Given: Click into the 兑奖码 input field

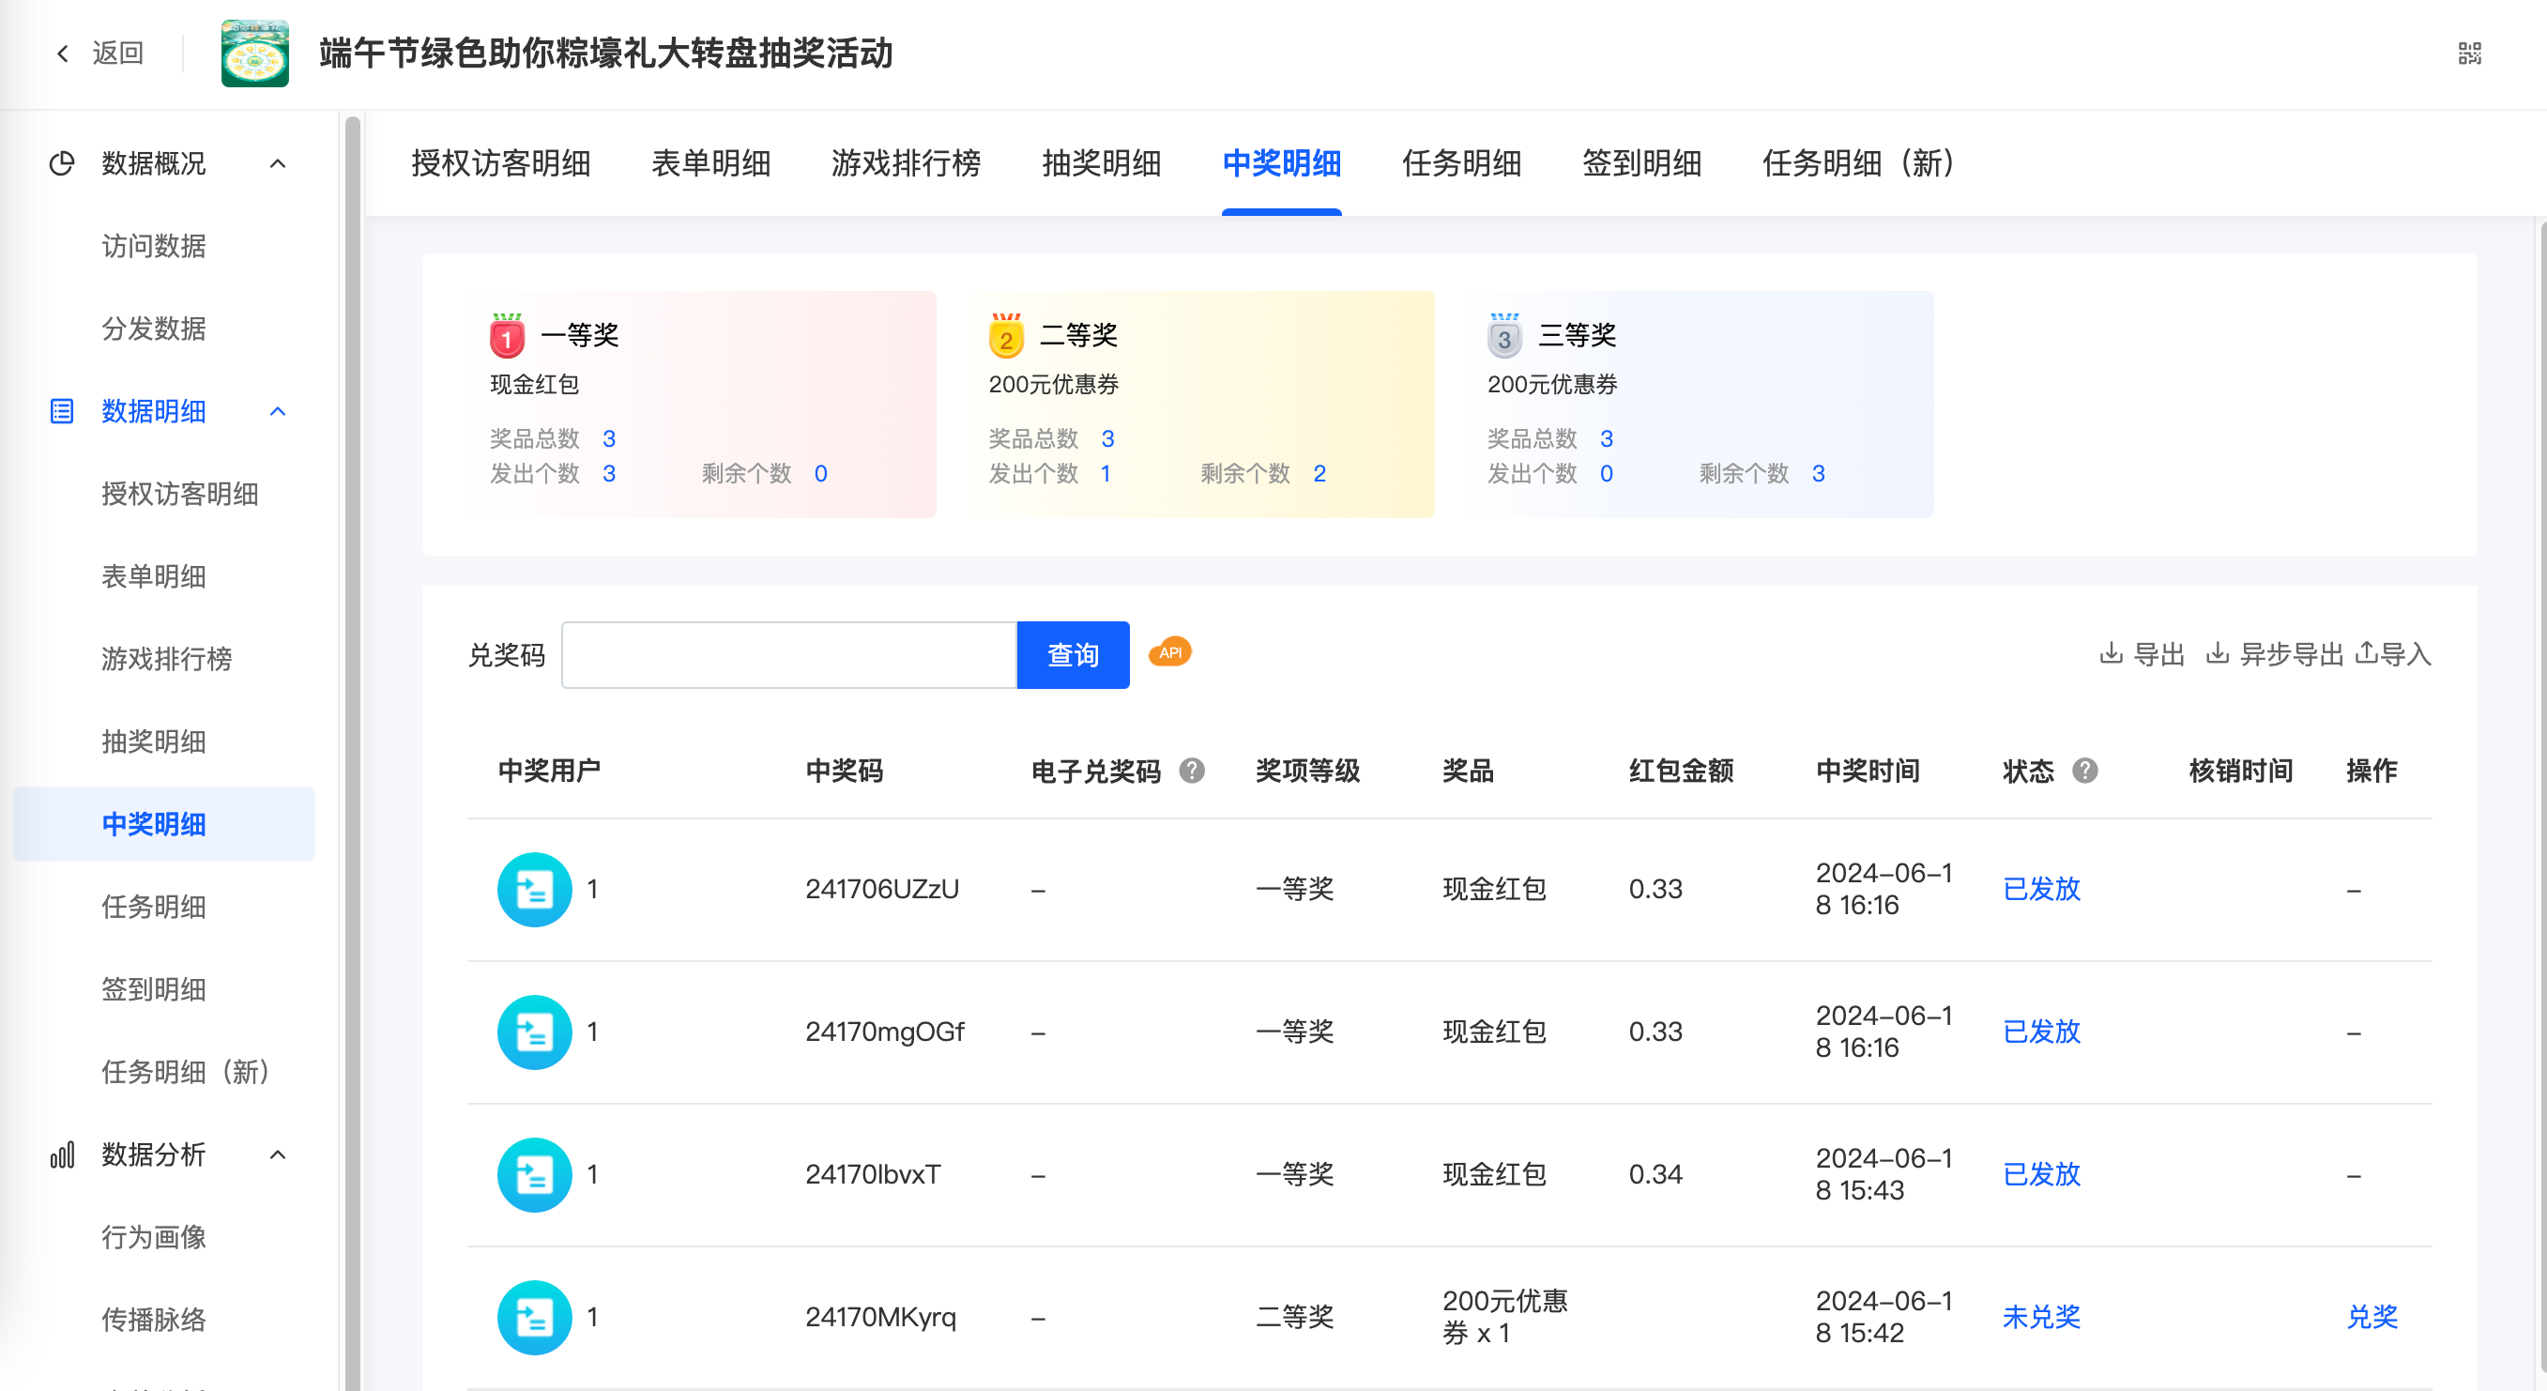Looking at the screenshot, I should pyautogui.click(x=788, y=654).
